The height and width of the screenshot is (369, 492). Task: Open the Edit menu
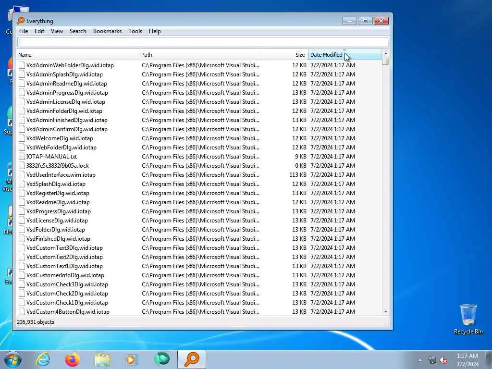39,31
